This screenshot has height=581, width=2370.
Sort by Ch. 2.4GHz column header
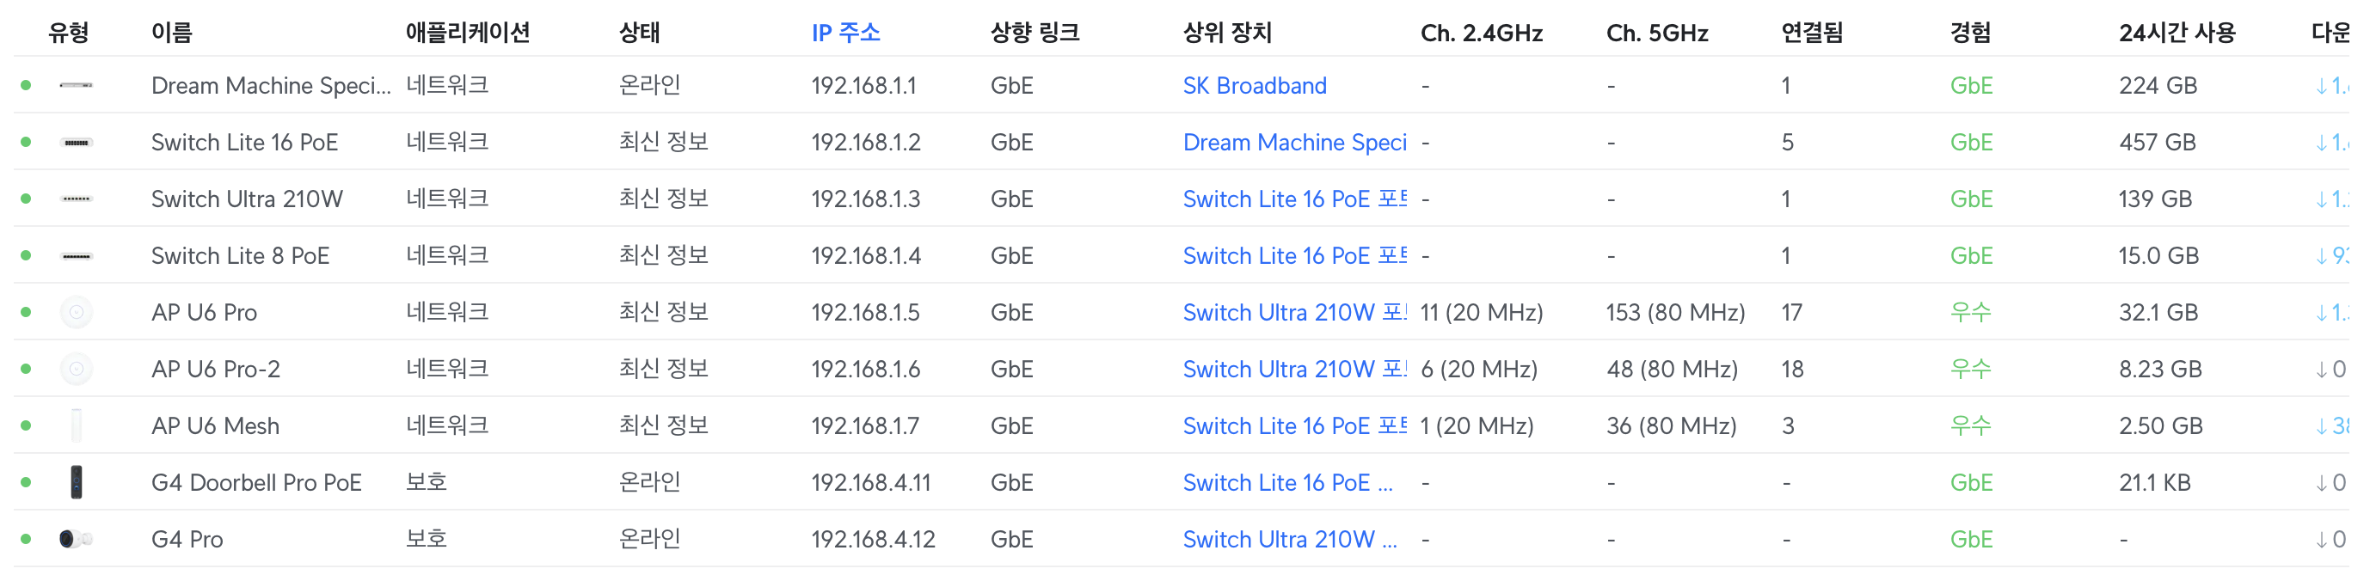pyautogui.click(x=1481, y=34)
